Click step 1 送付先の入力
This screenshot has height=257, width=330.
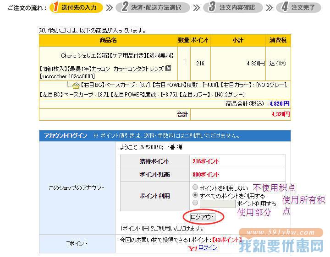pyautogui.click(x=77, y=8)
